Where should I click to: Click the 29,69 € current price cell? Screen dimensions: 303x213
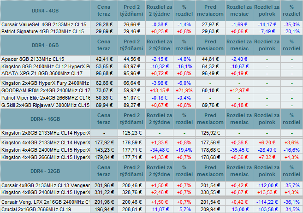[104, 31]
